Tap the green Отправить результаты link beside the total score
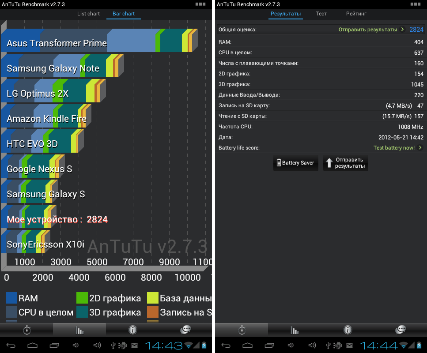427x353 pixels. [371, 30]
